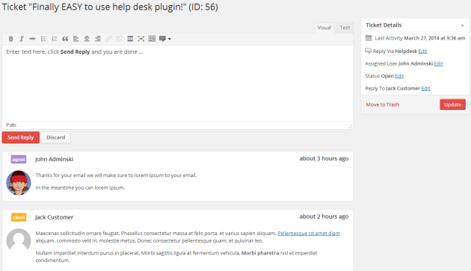Click the Update button
This screenshot has height=271, width=471.
tap(452, 105)
